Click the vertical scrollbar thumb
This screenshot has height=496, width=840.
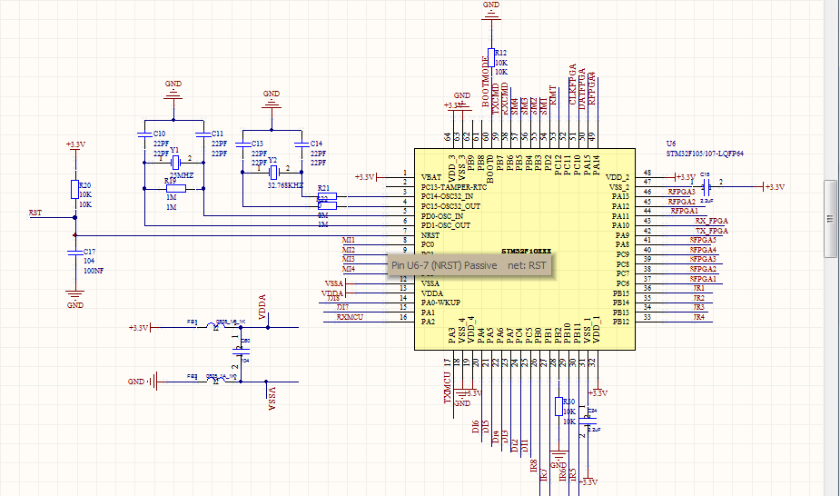click(830, 218)
